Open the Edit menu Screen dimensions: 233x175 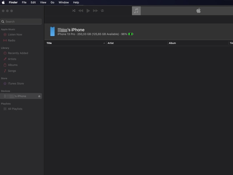coord(33,3)
